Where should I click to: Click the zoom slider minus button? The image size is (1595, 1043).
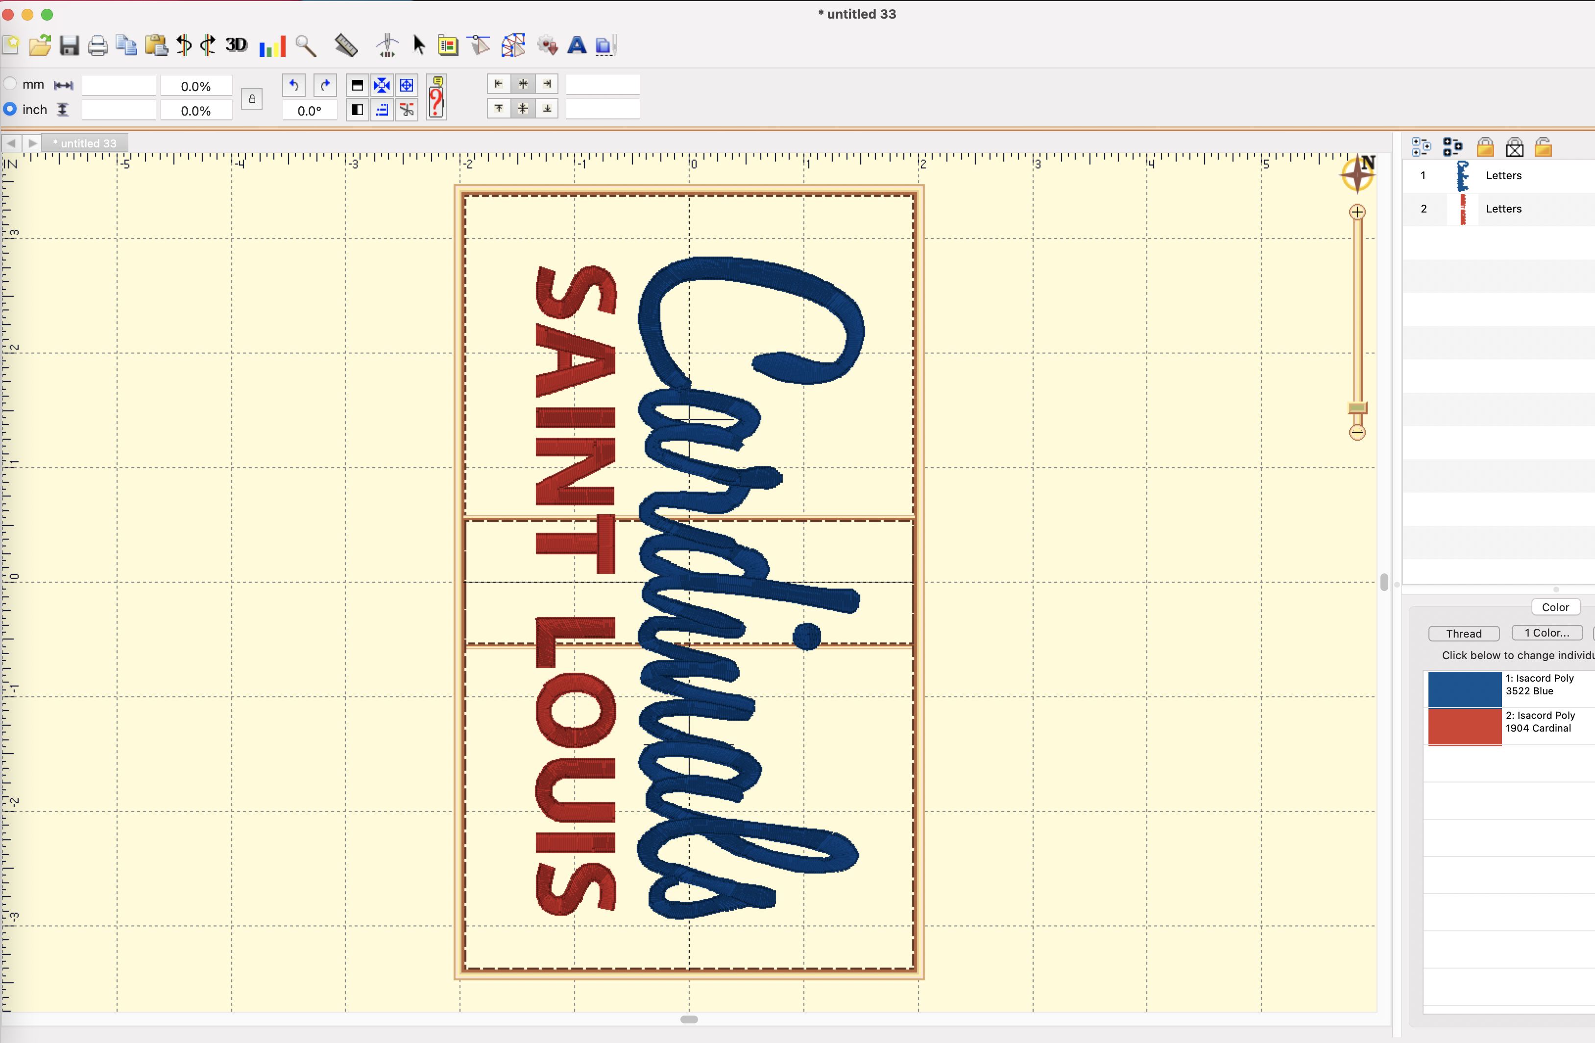tap(1357, 433)
